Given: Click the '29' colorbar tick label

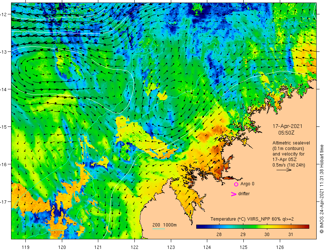Looking at the screenshot, I should [243, 234].
